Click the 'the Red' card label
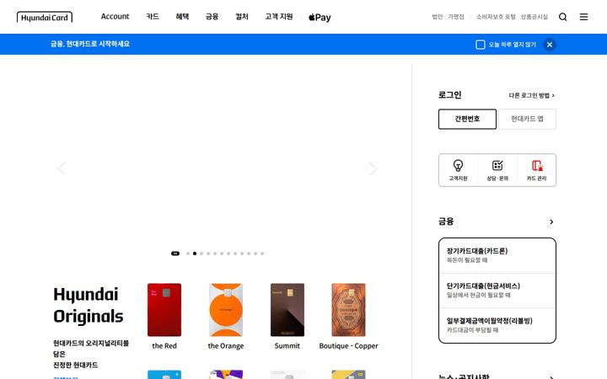Viewport: 607px width, 379px height. pyautogui.click(x=164, y=346)
